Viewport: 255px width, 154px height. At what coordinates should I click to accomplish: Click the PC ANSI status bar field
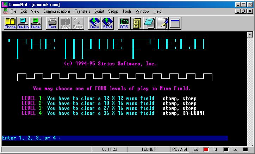(180, 149)
